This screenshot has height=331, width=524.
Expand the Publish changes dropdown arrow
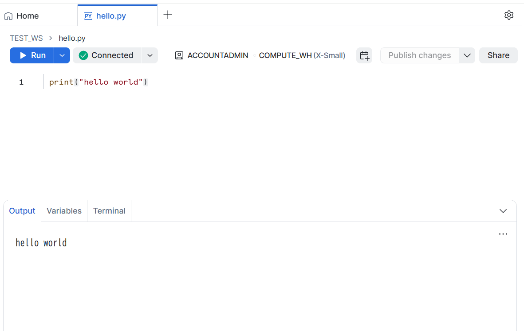[467, 55]
